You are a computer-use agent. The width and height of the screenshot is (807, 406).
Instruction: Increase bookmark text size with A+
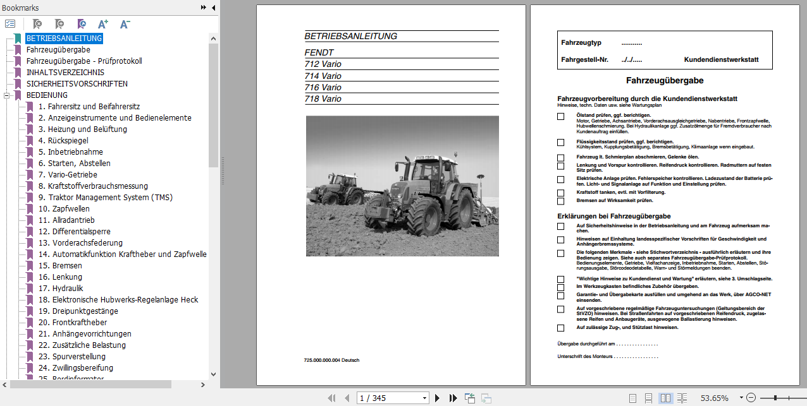pyautogui.click(x=103, y=24)
